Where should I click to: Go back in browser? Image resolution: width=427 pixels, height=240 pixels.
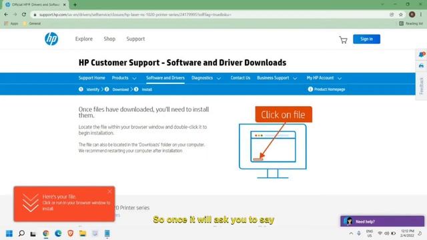6,15
